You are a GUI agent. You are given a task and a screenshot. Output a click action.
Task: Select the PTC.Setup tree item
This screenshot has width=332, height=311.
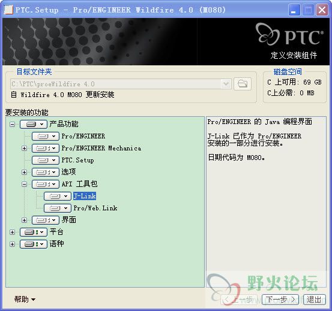pos(77,160)
